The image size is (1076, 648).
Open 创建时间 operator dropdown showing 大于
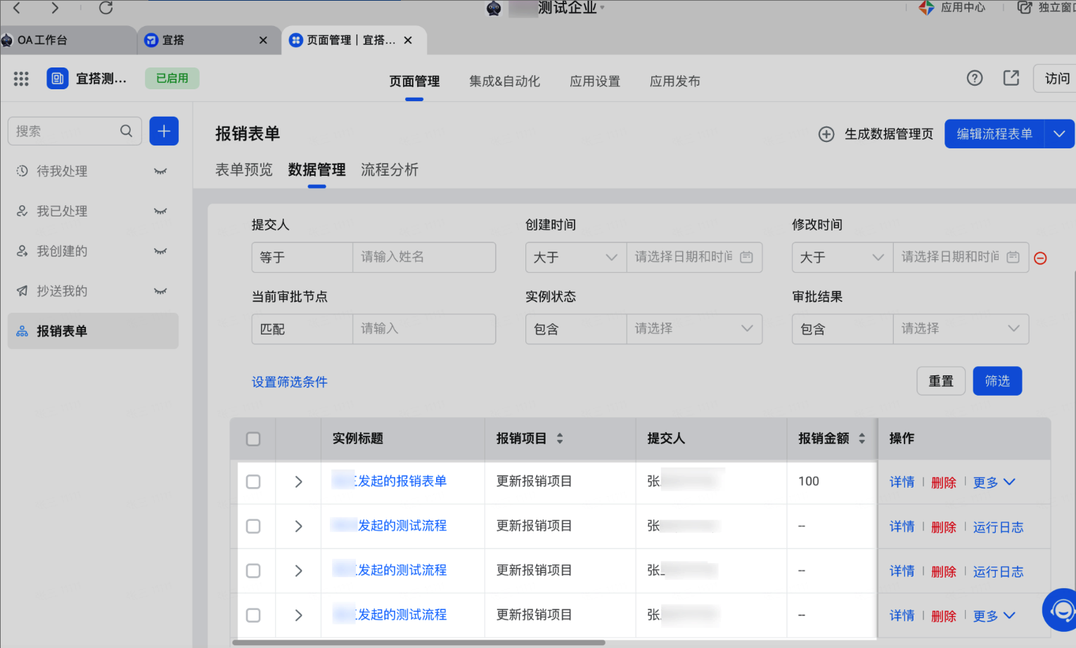(x=576, y=257)
